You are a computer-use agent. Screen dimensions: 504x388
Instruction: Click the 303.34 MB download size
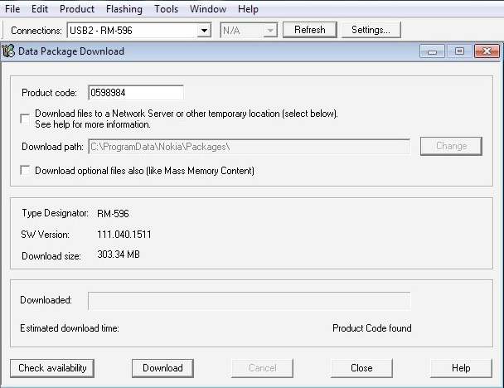pyautogui.click(x=119, y=255)
